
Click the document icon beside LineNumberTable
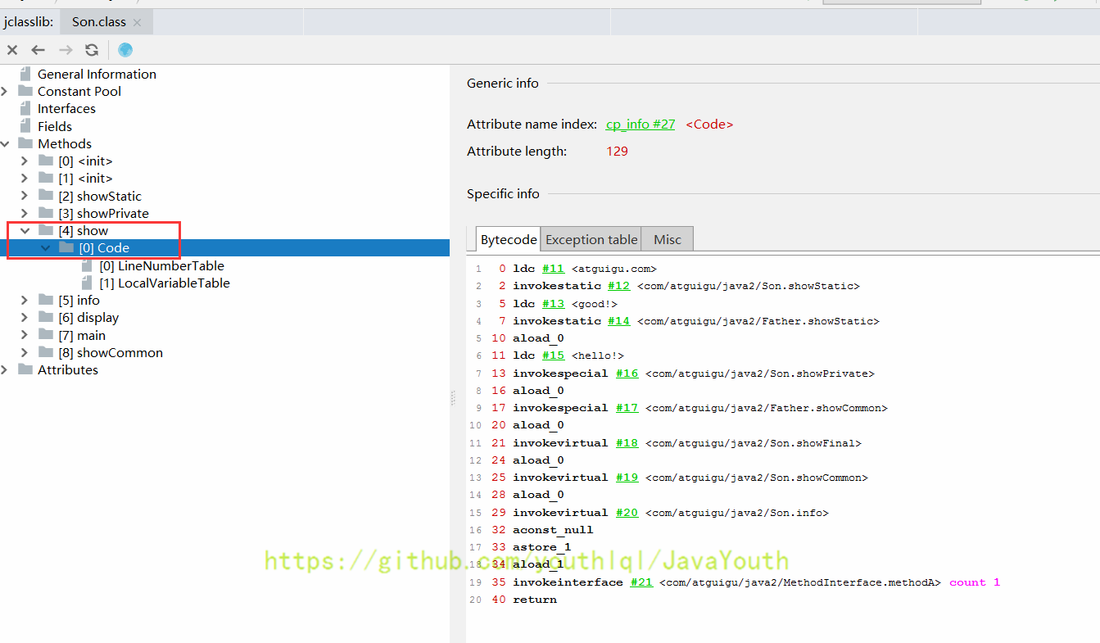pyautogui.click(x=88, y=265)
